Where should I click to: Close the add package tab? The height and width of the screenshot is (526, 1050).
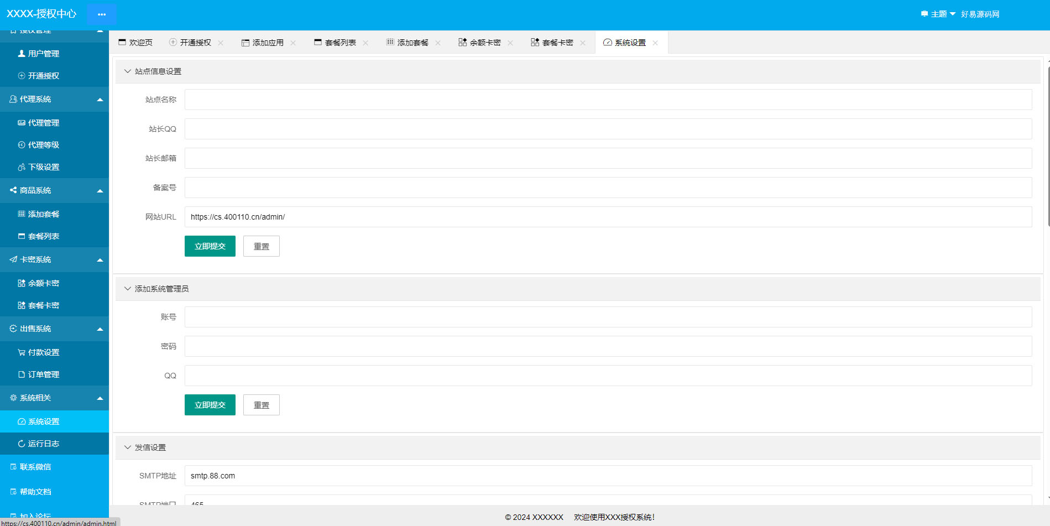point(438,43)
